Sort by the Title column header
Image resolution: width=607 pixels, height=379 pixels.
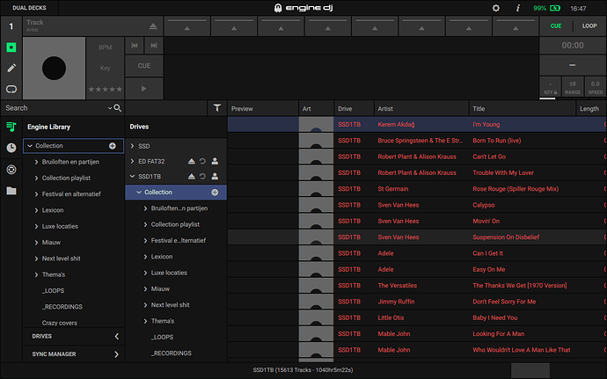[x=523, y=109]
